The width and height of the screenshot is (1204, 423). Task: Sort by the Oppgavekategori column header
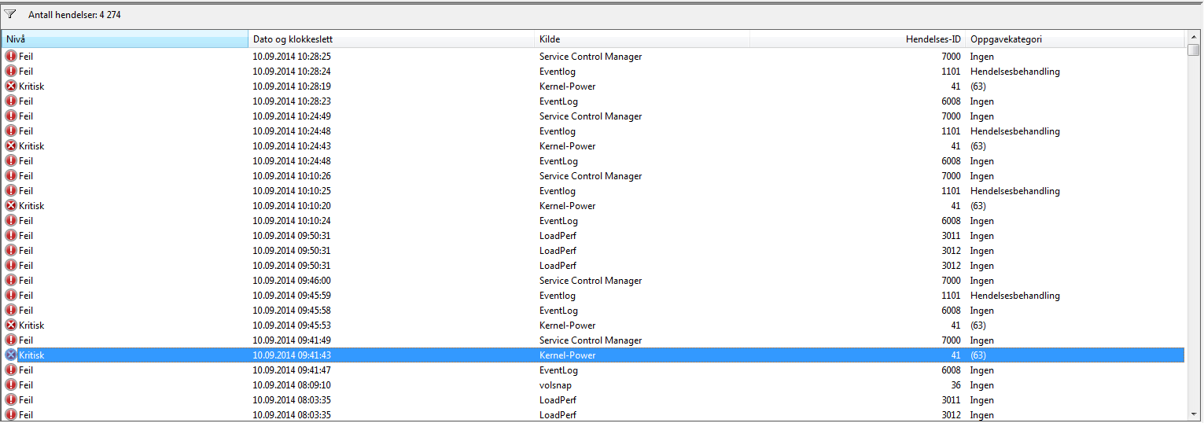(x=1075, y=39)
